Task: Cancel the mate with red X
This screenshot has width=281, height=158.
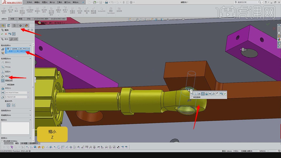Action: 6,34
